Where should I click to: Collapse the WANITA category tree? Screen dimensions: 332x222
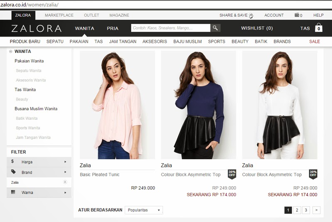point(11,52)
